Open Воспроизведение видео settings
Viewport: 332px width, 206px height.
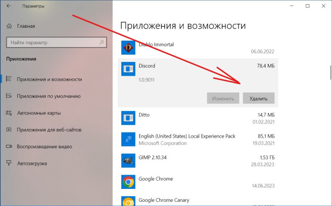[44, 147]
